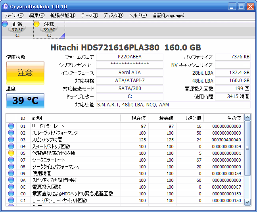Open the ファイル(F) menu

pos(14,15)
